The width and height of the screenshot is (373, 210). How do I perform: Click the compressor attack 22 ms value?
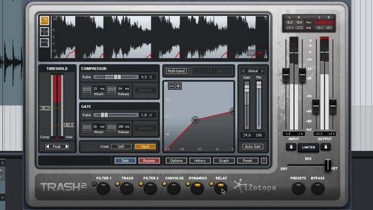[x=98, y=89]
